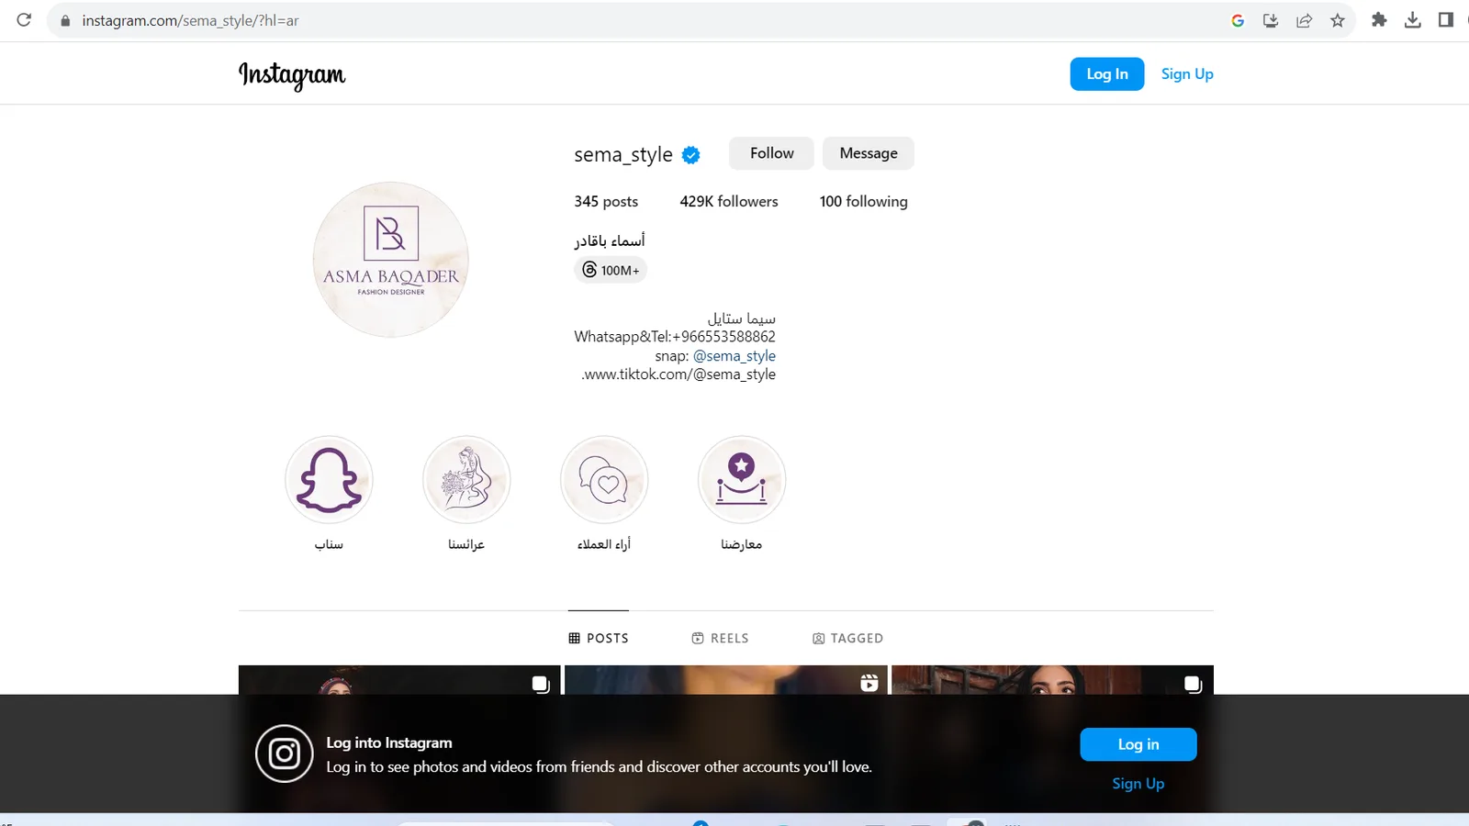Click the Instagram logo

click(292, 74)
